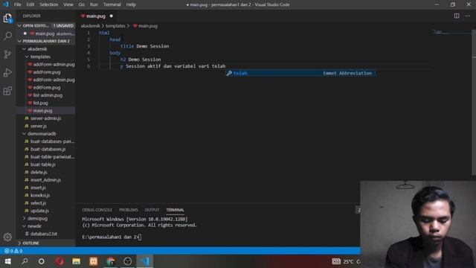The image size is (476, 268).
Task: Click VS Code logo in title bar
Action: pyautogui.click(x=6, y=4)
